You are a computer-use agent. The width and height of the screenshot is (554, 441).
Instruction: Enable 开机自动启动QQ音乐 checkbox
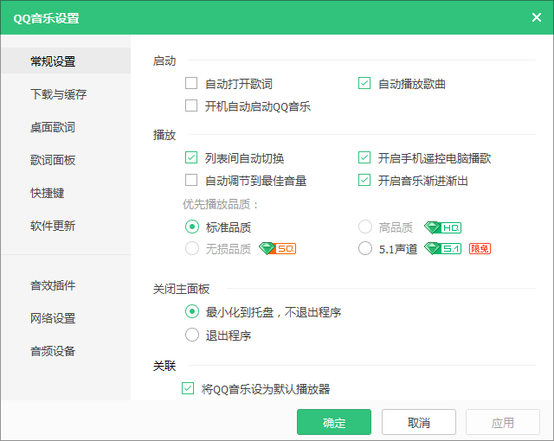point(191,105)
